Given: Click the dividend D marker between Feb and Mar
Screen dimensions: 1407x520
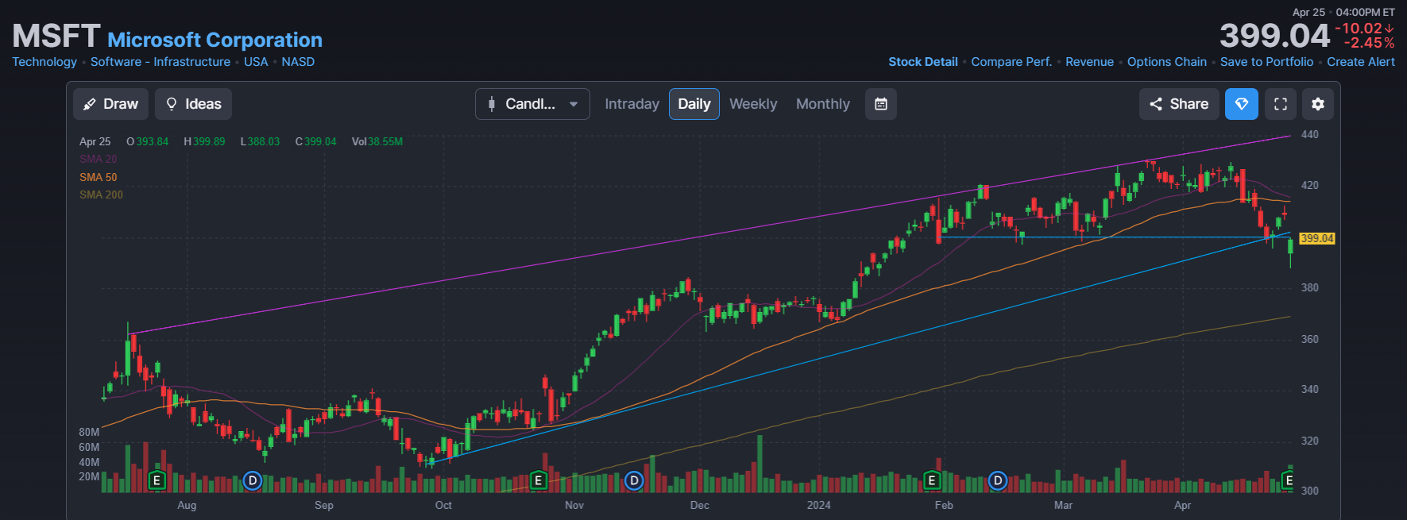Looking at the screenshot, I should [x=998, y=480].
